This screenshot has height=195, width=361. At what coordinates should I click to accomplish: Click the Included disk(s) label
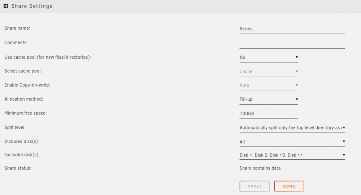22,141
